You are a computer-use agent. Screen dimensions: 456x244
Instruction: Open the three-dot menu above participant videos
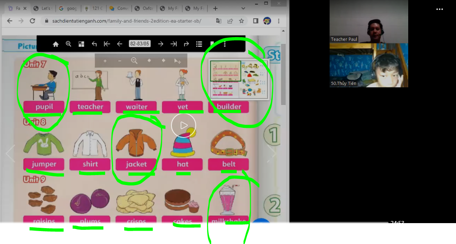(x=439, y=9)
